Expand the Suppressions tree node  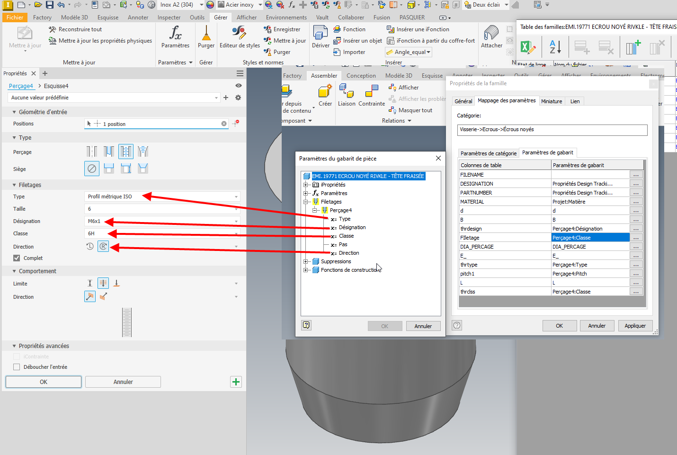(x=306, y=261)
